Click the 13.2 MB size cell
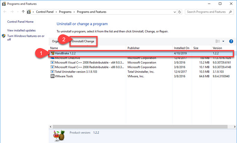Viewport: 237px width, 143px height. point(204,63)
